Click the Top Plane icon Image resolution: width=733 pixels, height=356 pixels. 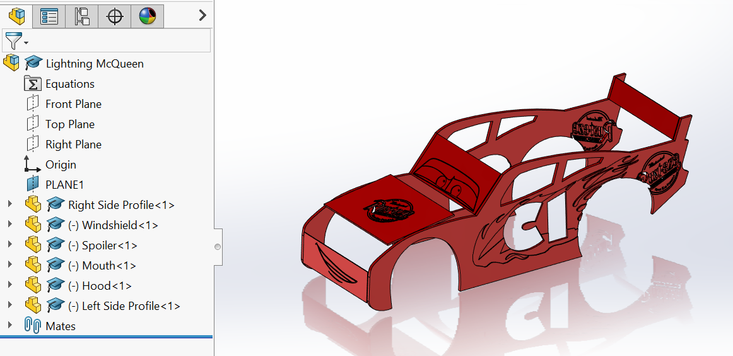coord(33,124)
